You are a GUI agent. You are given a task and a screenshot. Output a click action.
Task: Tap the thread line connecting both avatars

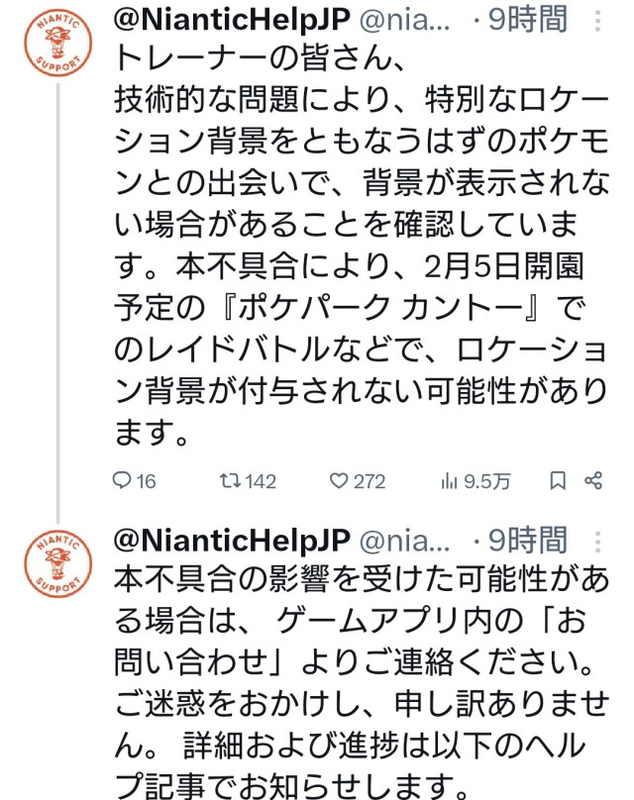pyautogui.click(x=58, y=297)
